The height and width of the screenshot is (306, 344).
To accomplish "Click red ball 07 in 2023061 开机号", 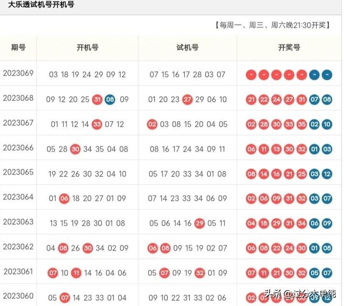I will pos(53,273).
